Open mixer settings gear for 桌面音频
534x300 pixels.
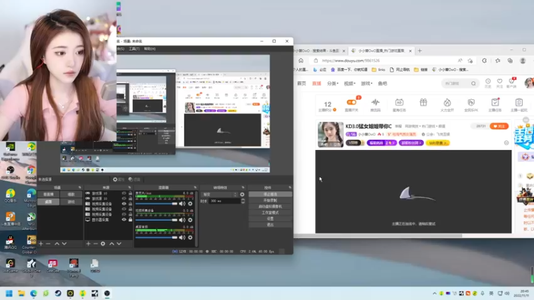pyautogui.click(x=190, y=237)
